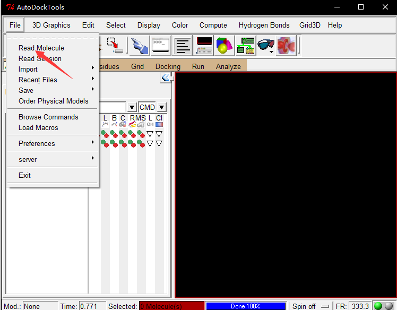Click the CMD entry field

pos(147,107)
